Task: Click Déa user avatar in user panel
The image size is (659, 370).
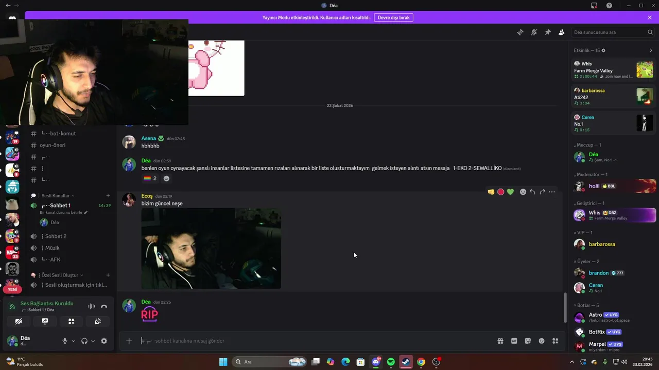Action: pyautogui.click(x=12, y=340)
